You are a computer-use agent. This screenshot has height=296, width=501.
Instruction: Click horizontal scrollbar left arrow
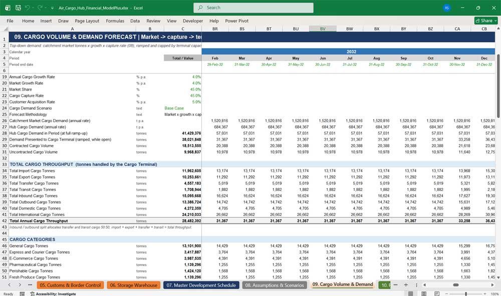point(424,285)
